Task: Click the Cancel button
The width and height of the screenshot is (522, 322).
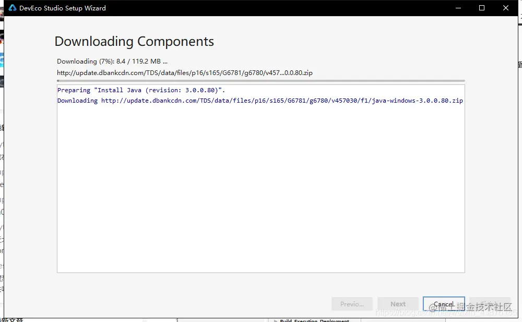Action: 444,304
